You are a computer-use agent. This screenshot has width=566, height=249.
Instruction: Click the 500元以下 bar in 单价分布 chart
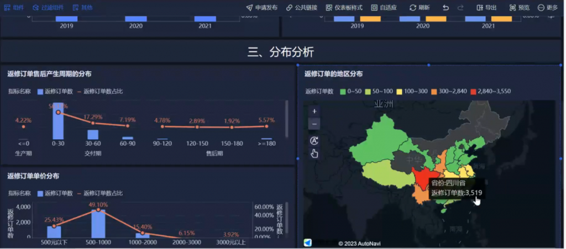[x=54, y=232]
